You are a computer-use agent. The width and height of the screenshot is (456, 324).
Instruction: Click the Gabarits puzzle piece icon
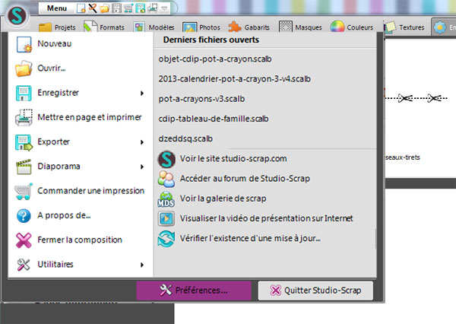pyautogui.click(x=235, y=27)
